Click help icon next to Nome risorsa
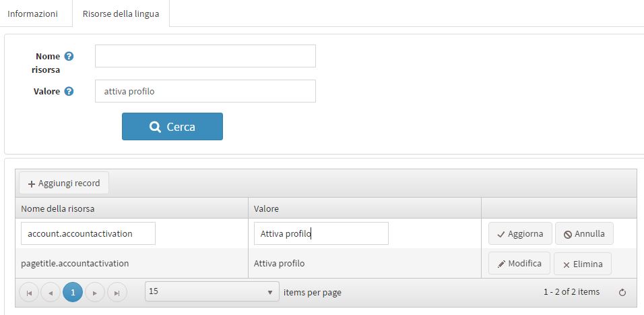The image size is (644, 315). [x=69, y=57]
